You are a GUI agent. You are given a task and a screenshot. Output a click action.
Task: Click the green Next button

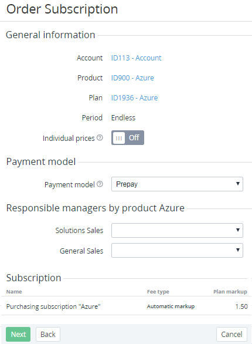pyautogui.click(x=18, y=335)
